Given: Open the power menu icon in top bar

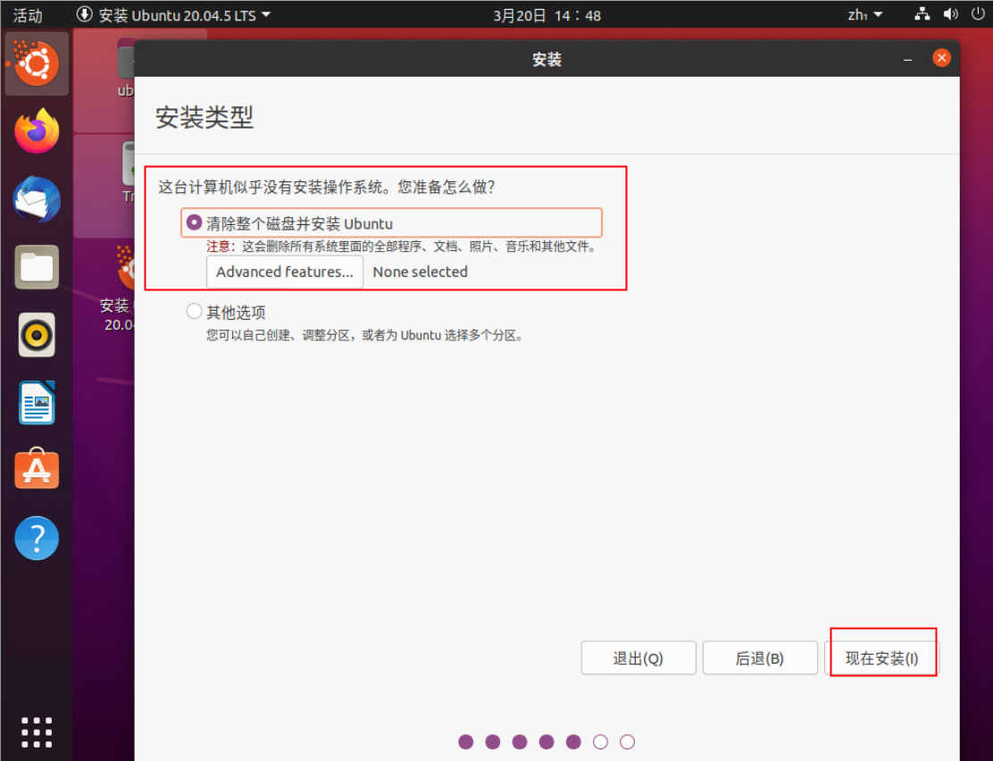Looking at the screenshot, I should pyautogui.click(x=978, y=14).
